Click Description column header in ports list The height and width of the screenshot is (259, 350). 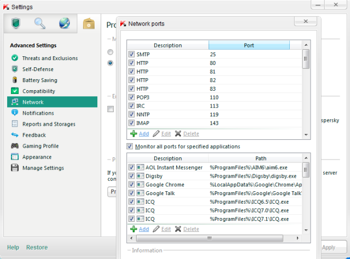[167, 45]
